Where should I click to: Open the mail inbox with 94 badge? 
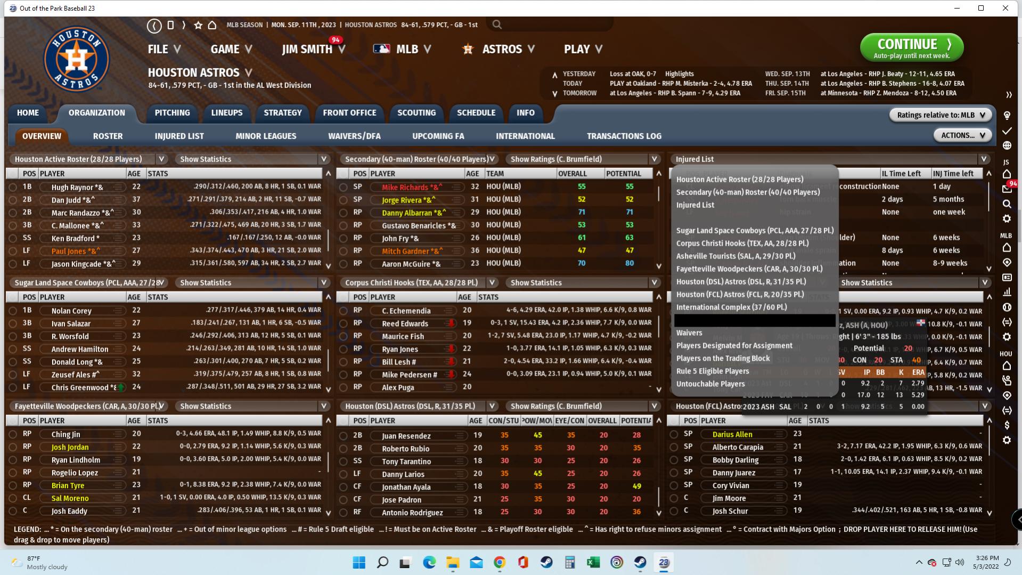point(1007,189)
